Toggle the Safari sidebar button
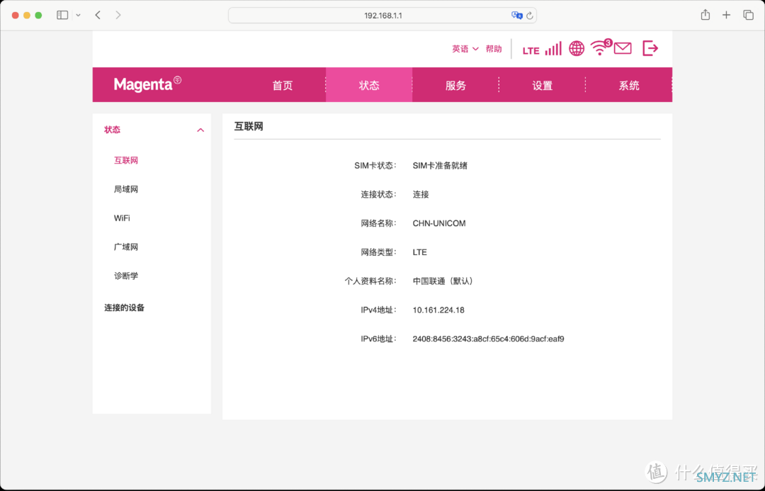Viewport: 765px width, 491px height. click(x=62, y=15)
